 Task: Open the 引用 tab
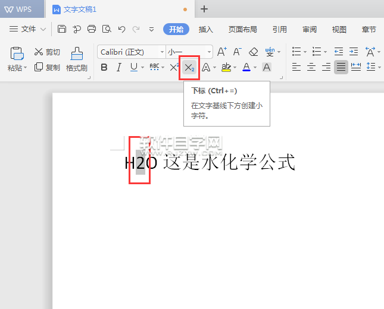tap(280, 29)
